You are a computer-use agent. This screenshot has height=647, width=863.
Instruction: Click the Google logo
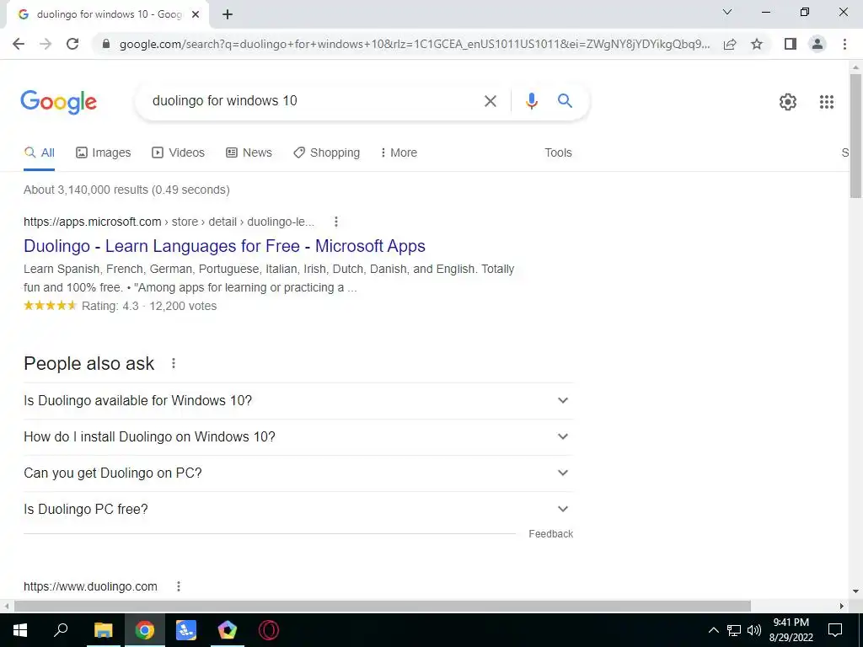pyautogui.click(x=59, y=102)
